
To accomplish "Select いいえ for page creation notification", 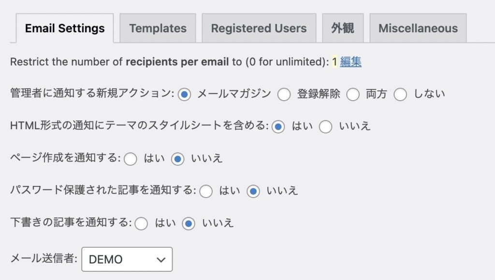I will [x=178, y=159].
